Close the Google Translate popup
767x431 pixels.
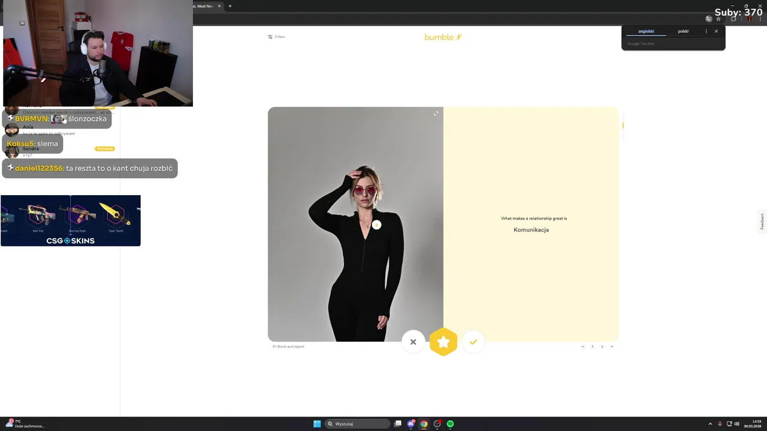716,31
